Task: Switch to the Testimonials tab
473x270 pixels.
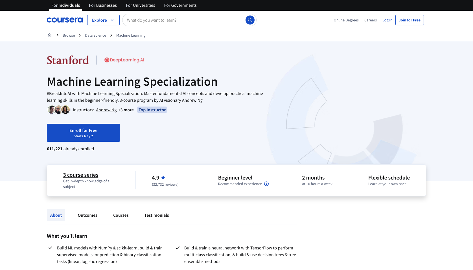Action: click(157, 215)
